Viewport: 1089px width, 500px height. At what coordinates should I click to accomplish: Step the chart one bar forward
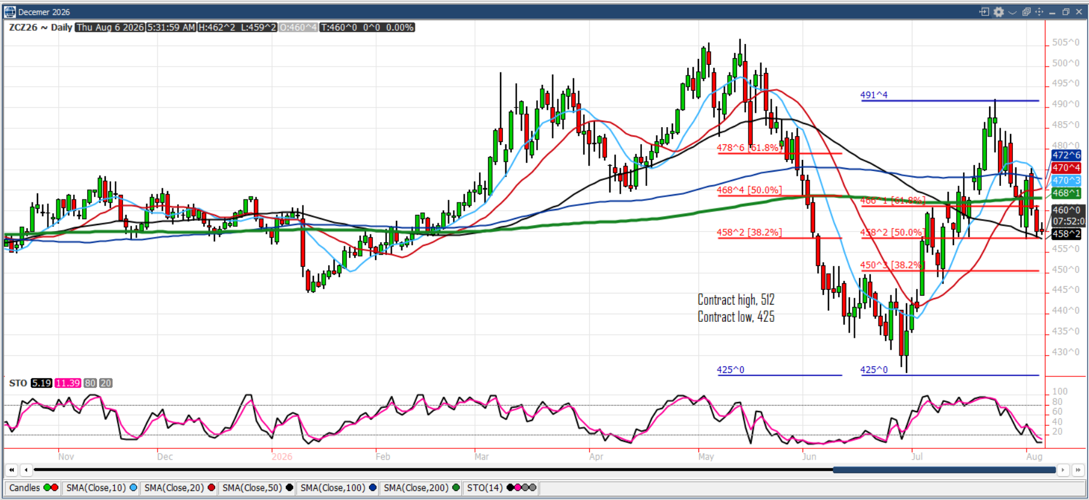tap(1063, 470)
